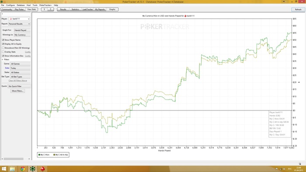This screenshot has height=172, width=306.
Task: Toggle the Show Player Name checkbox
Action: click(x=3, y=40)
